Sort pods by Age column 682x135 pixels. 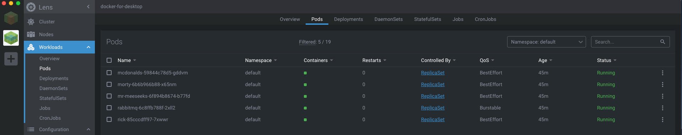(x=545, y=60)
